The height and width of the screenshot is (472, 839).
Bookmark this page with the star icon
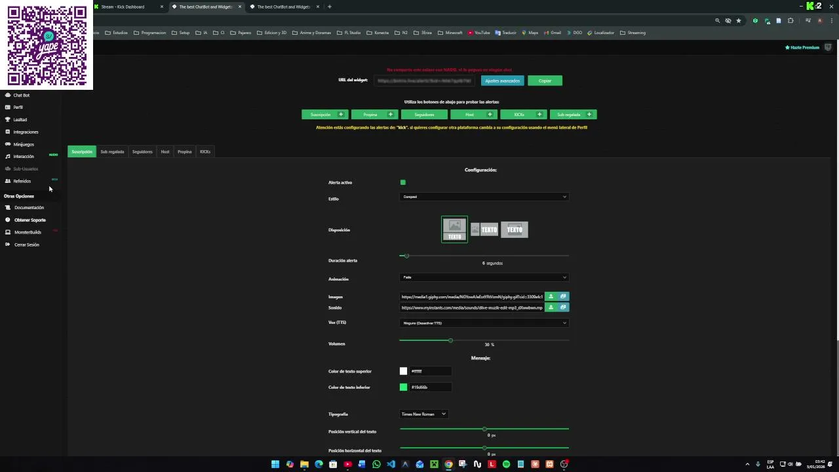click(739, 20)
